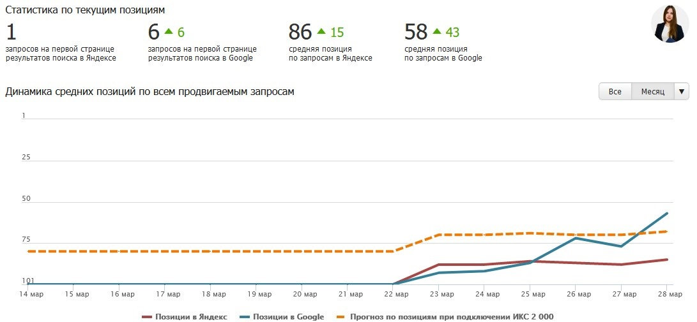Click the 'Статистика по текущим позициям' heading
697x322 pixels.
coord(85,10)
